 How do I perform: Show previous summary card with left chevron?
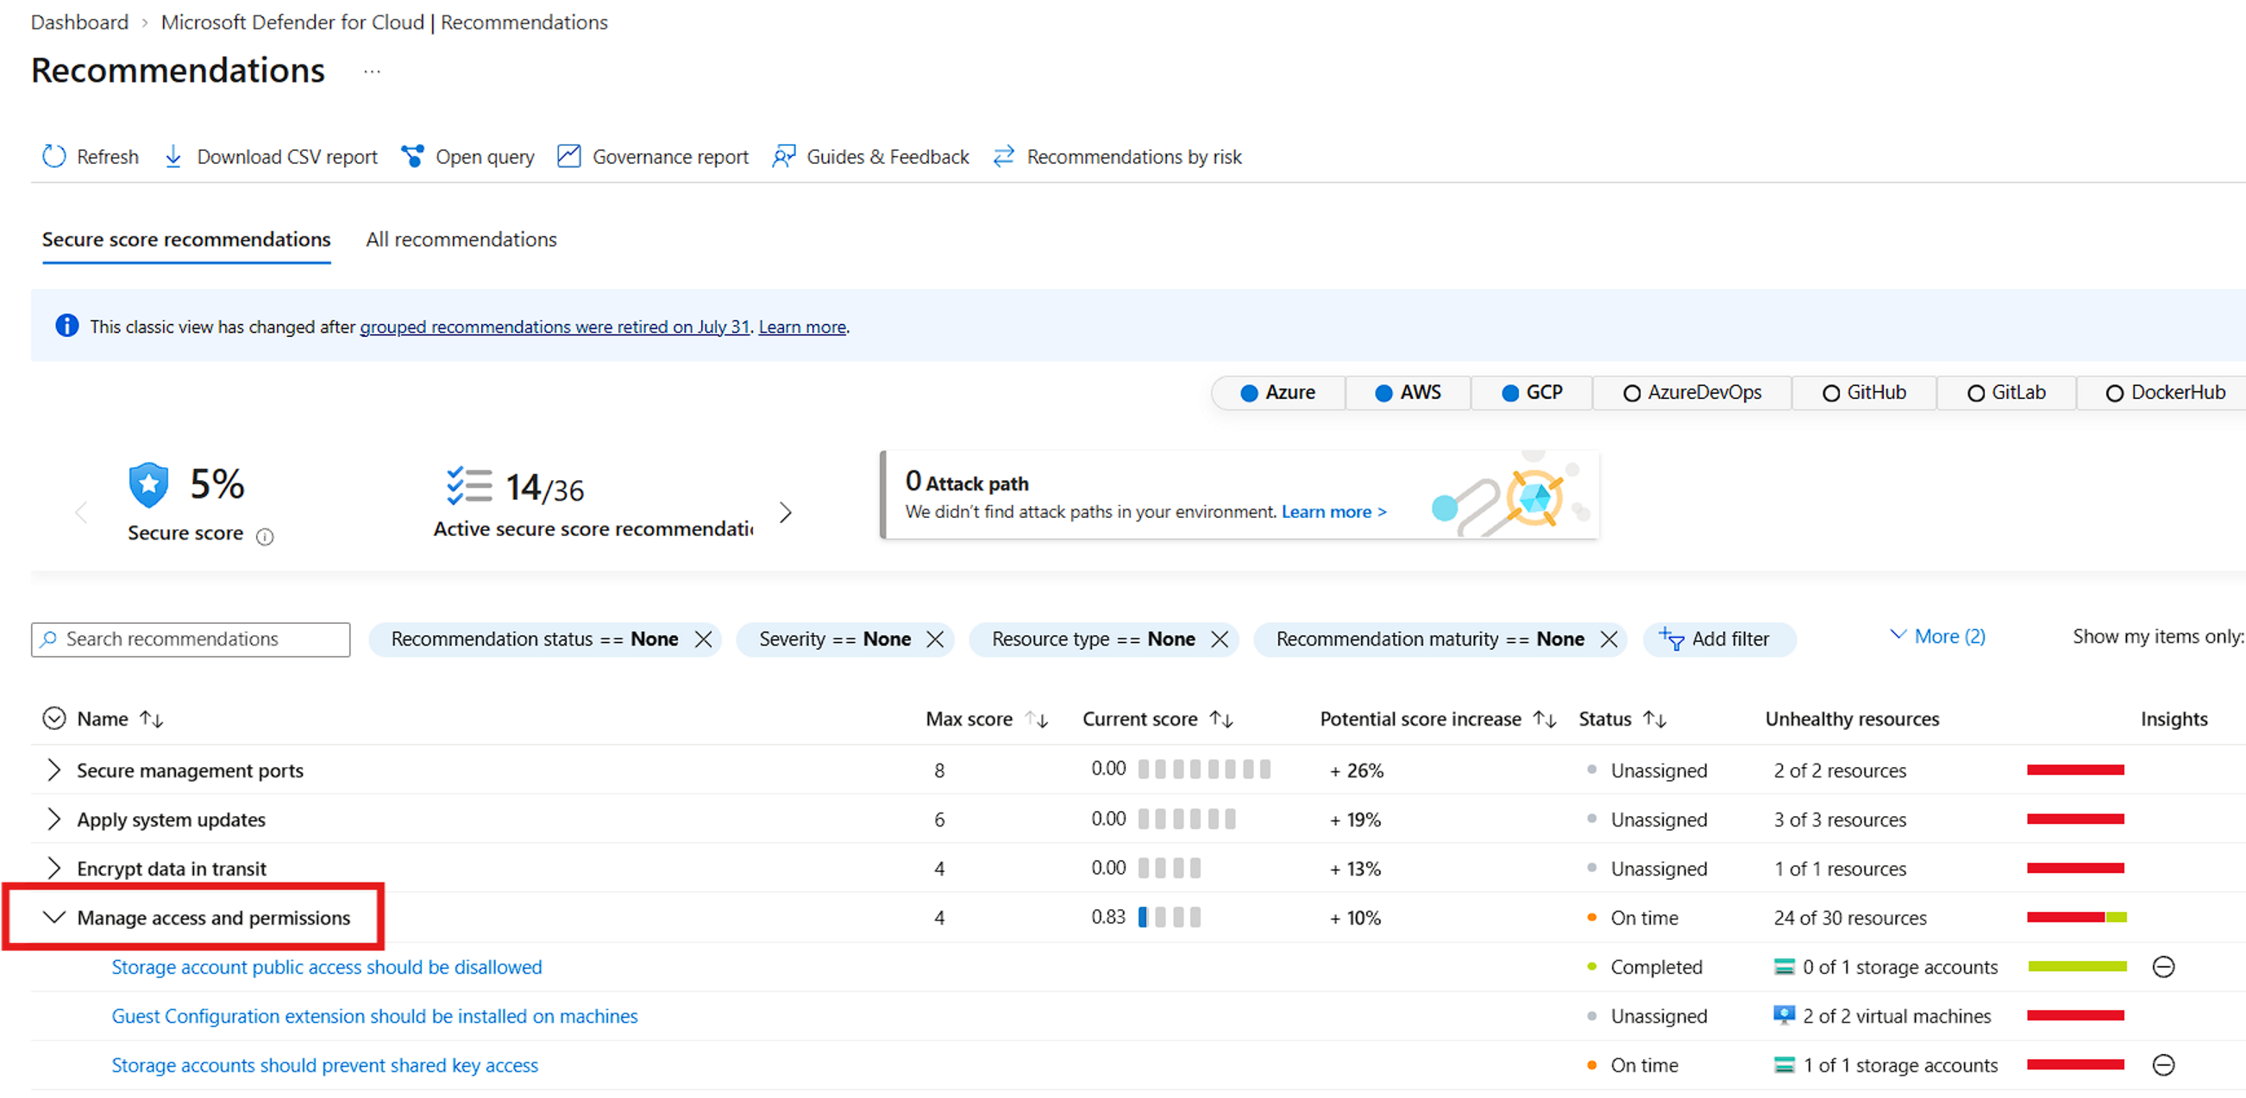click(81, 512)
